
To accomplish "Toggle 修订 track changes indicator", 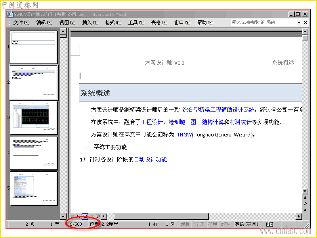I will point(199,224).
